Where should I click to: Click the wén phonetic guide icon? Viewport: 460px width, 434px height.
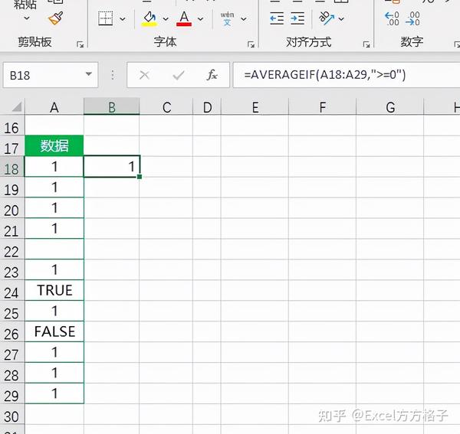[228, 18]
